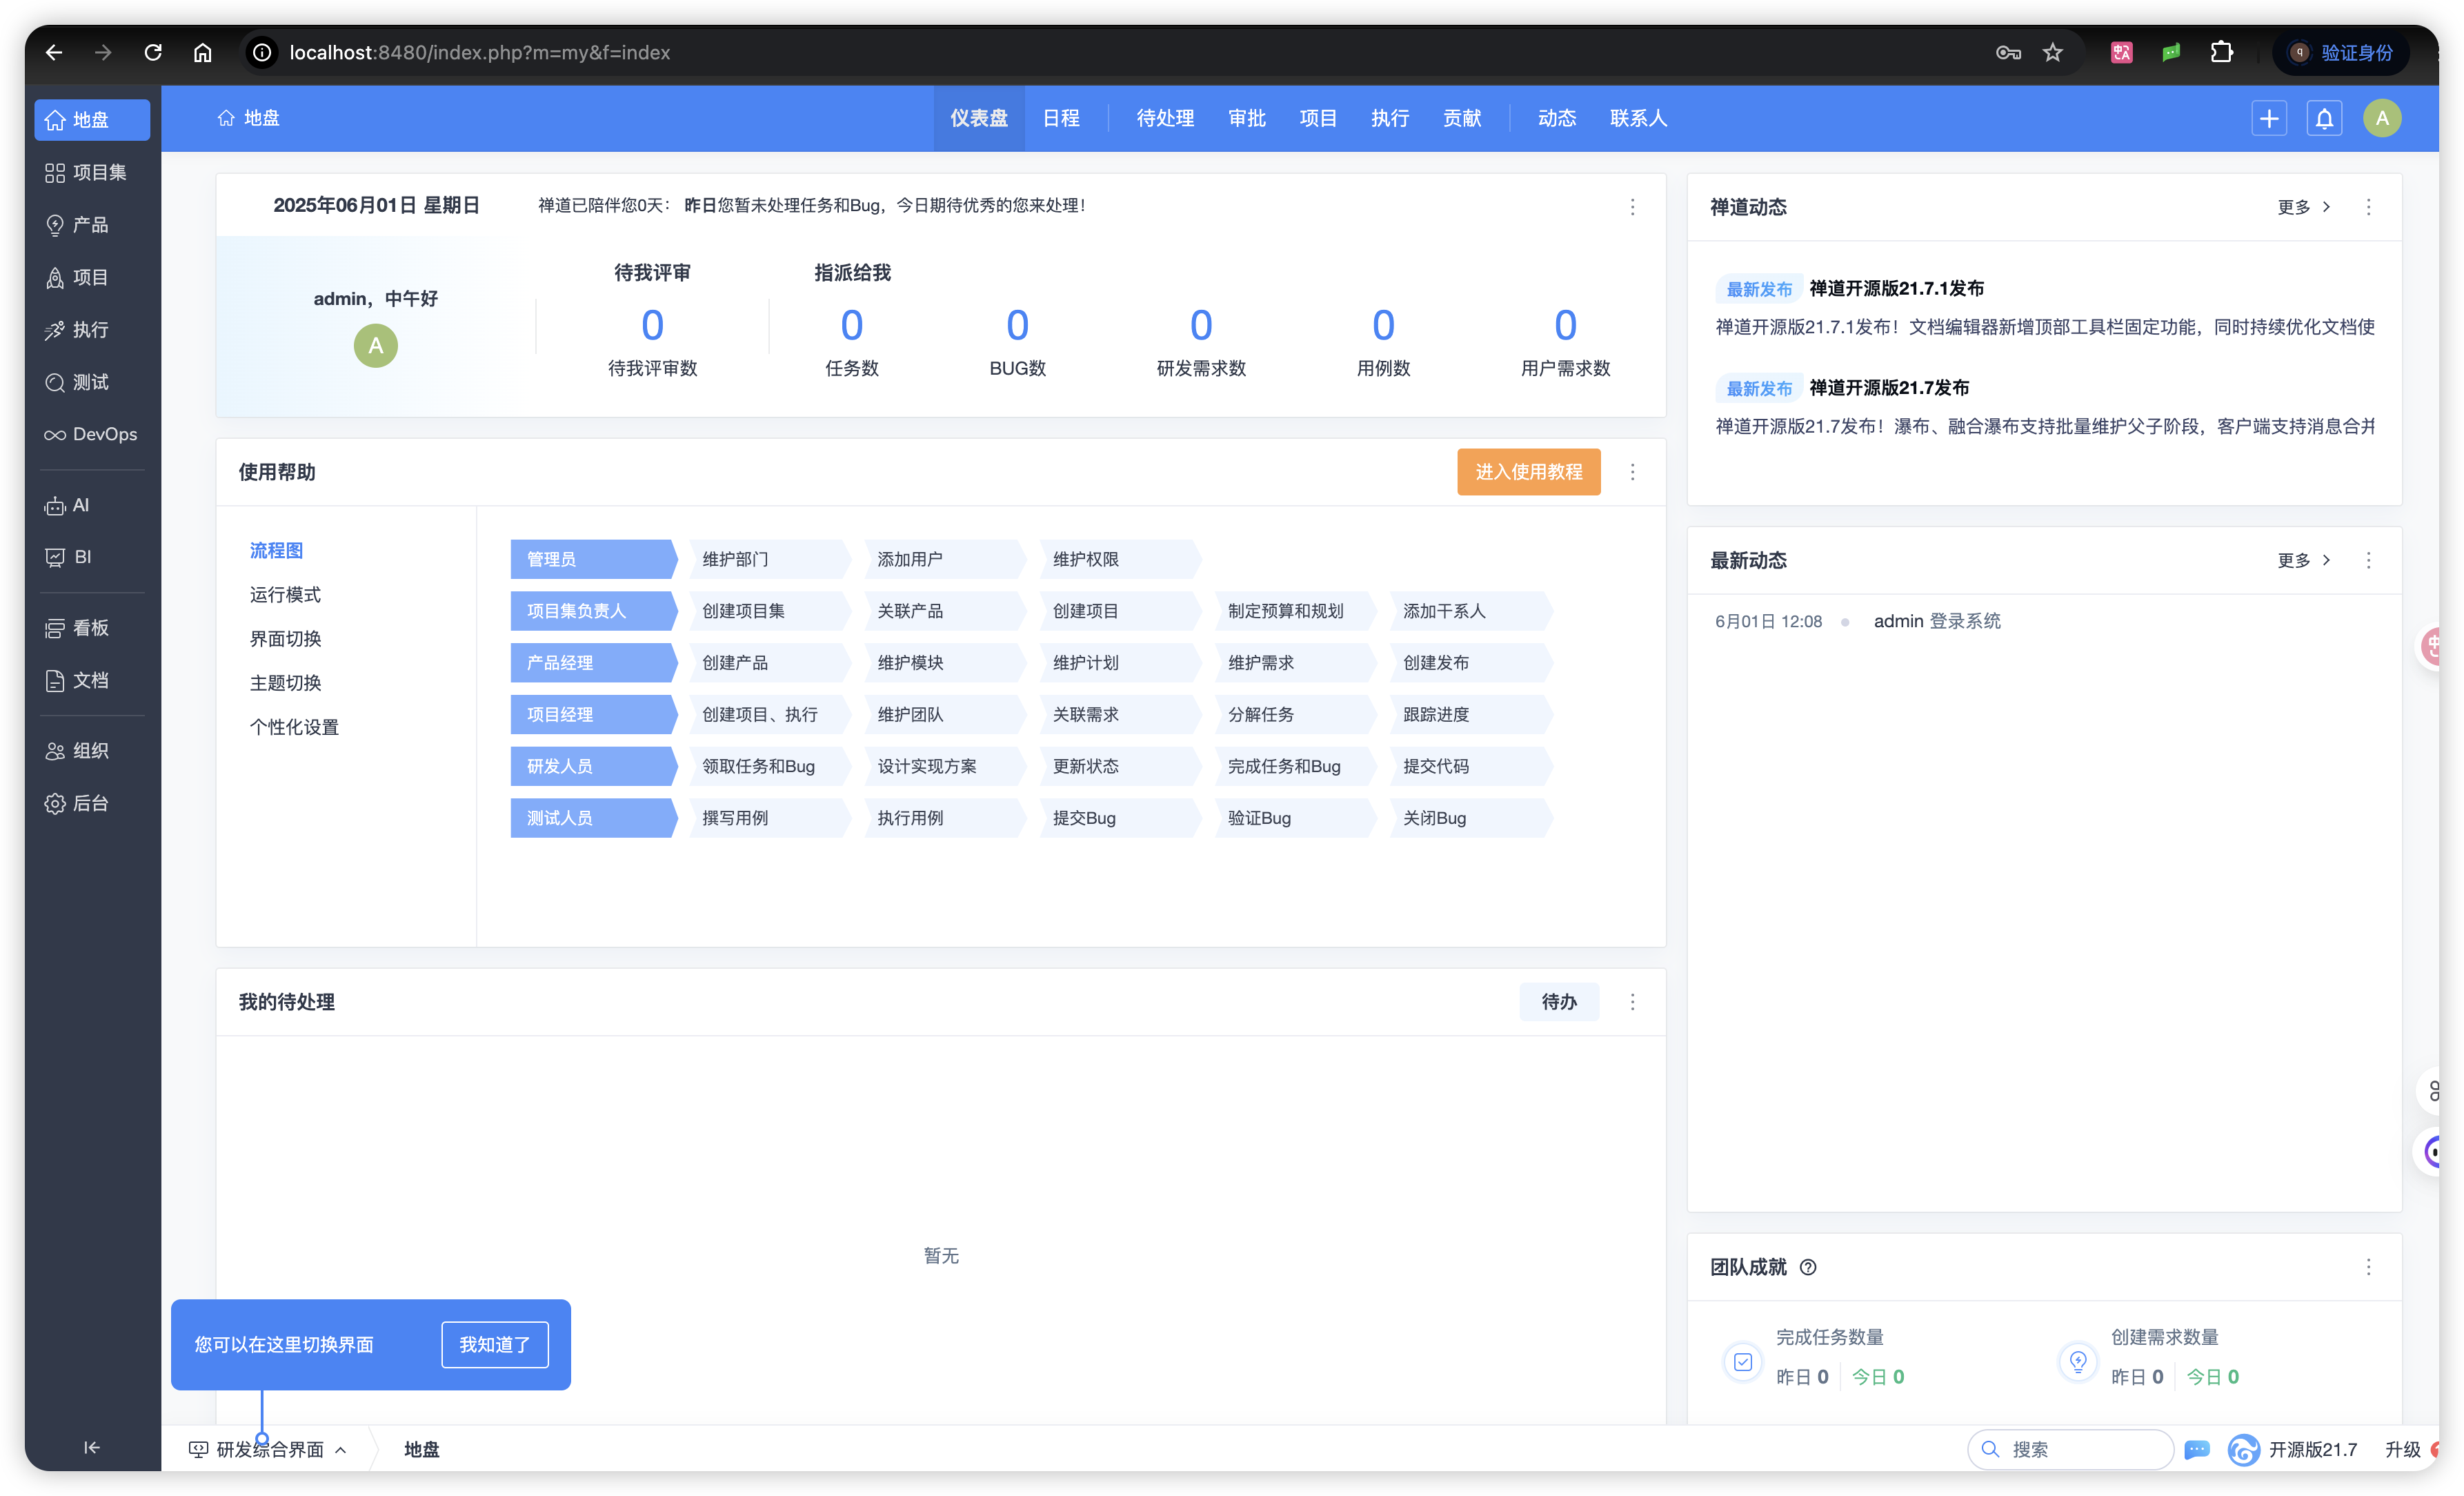Switch to the 贡献 tab
This screenshot has height=1496, width=2464.
tap(1462, 118)
